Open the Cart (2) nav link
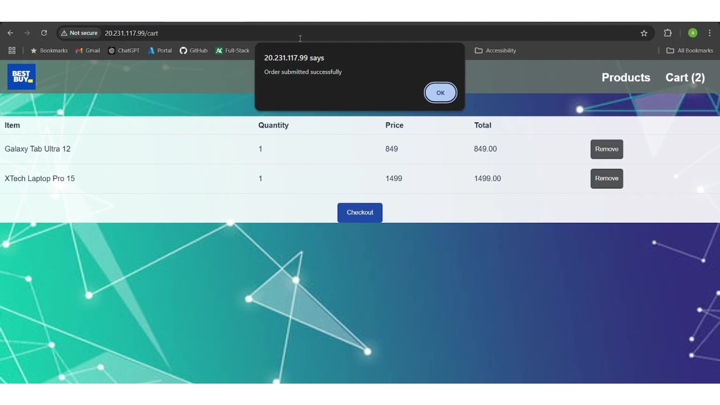 [x=685, y=78]
